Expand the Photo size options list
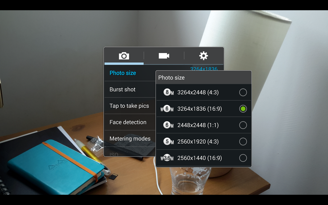The image size is (328, 205). click(x=123, y=73)
